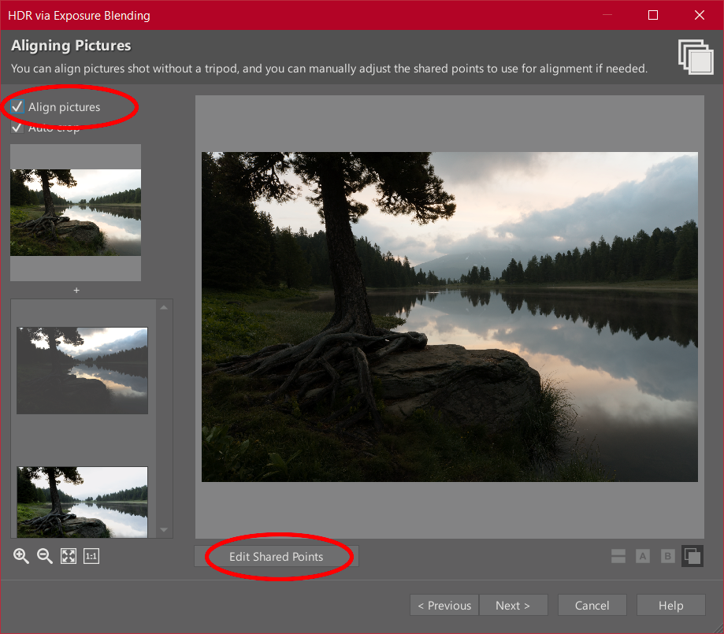Image resolution: width=724 pixels, height=634 pixels.
Task: Click the zoom in magnifier icon
Action: click(21, 556)
